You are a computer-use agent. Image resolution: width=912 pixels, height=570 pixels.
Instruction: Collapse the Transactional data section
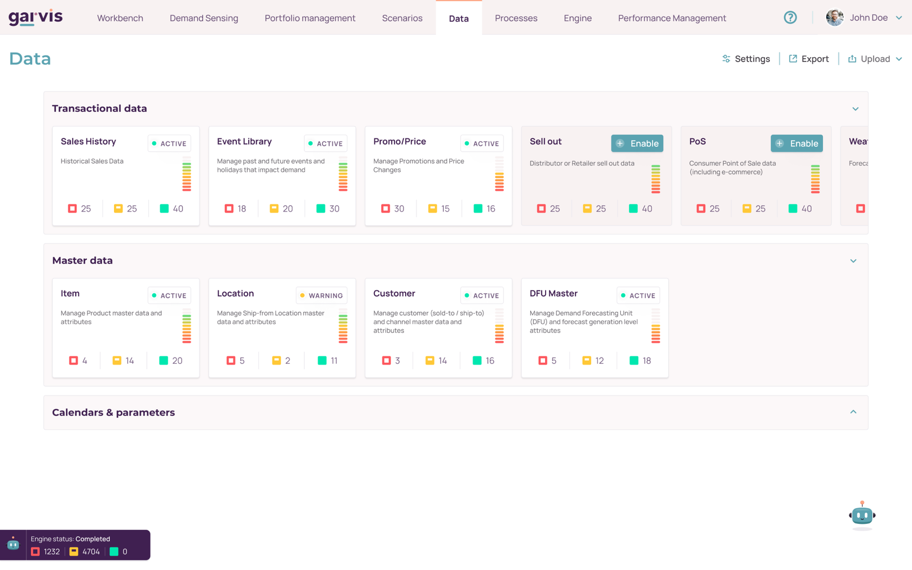pyautogui.click(x=855, y=109)
